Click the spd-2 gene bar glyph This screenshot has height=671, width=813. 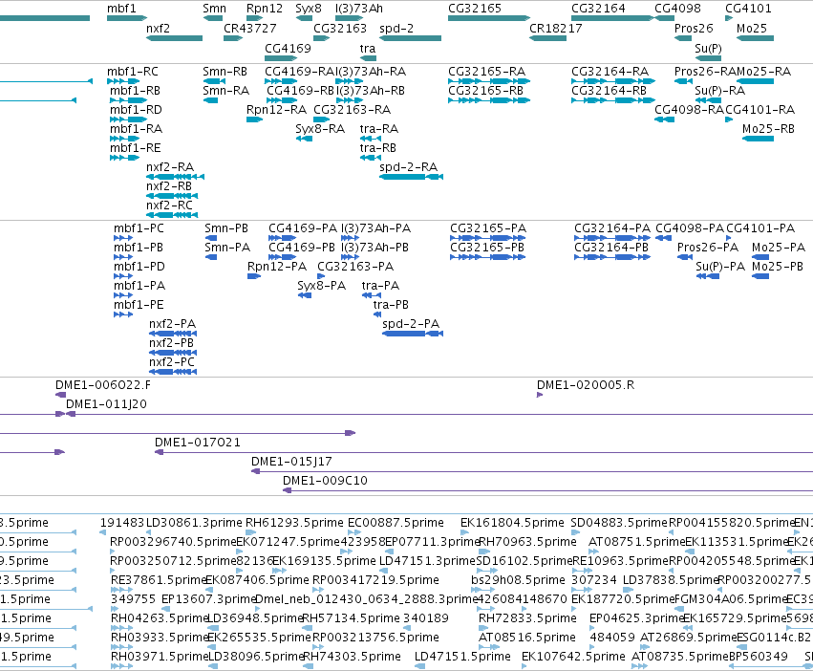(410, 38)
